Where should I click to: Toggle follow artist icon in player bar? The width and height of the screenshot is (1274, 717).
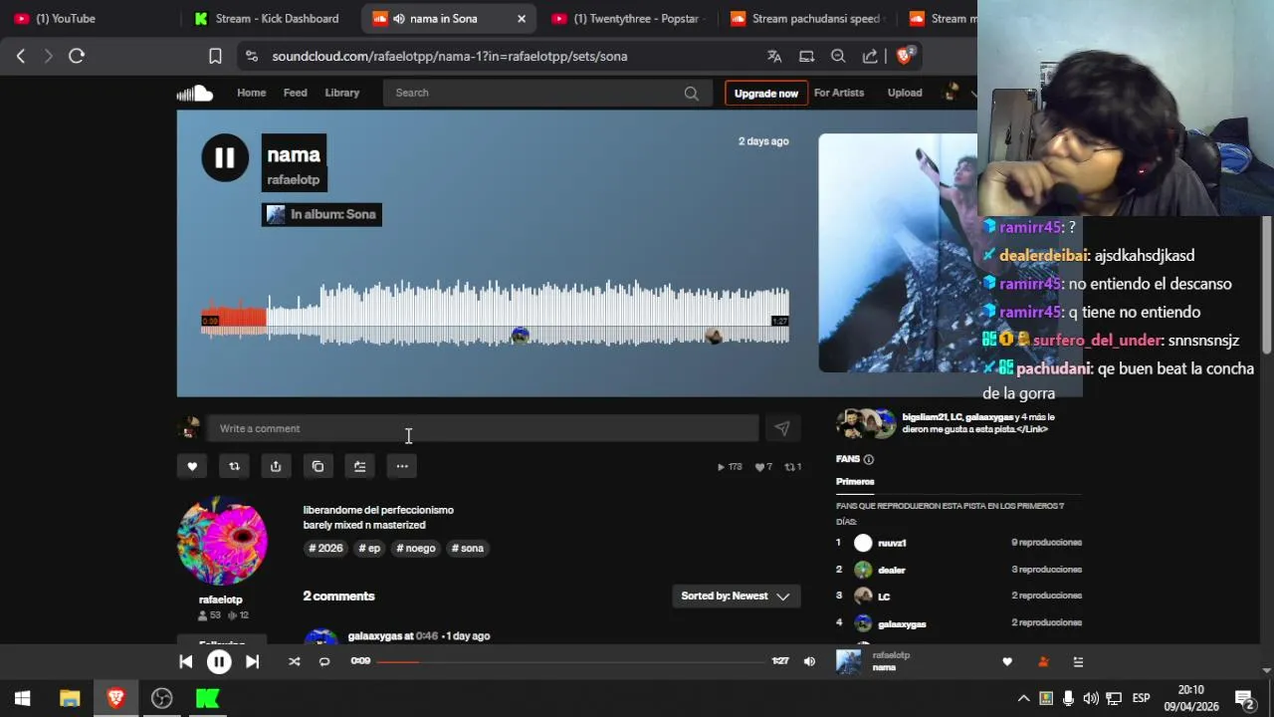[x=1043, y=661]
